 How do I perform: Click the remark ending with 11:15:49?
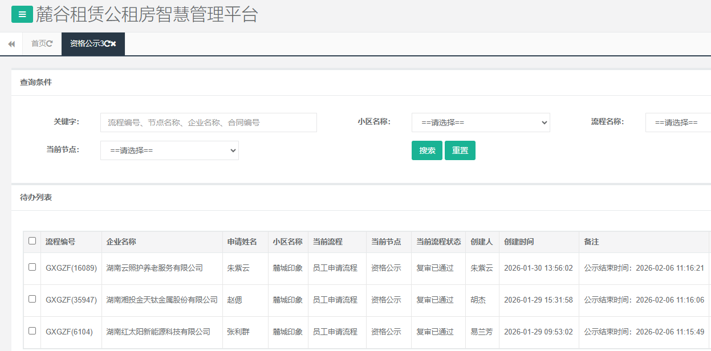pos(644,332)
